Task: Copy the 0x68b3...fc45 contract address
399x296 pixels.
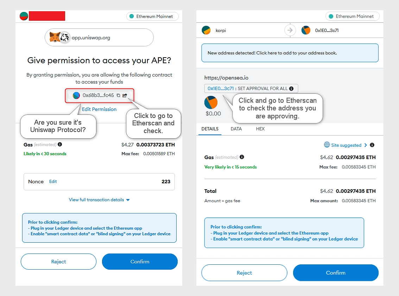Action: 118,96
